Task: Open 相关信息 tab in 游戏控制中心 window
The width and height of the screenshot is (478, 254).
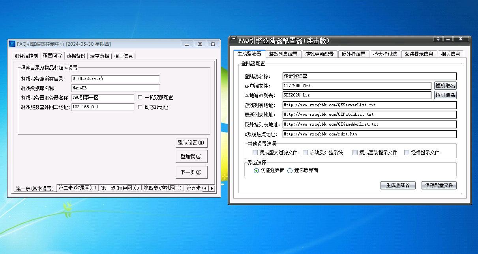Action: [124, 56]
